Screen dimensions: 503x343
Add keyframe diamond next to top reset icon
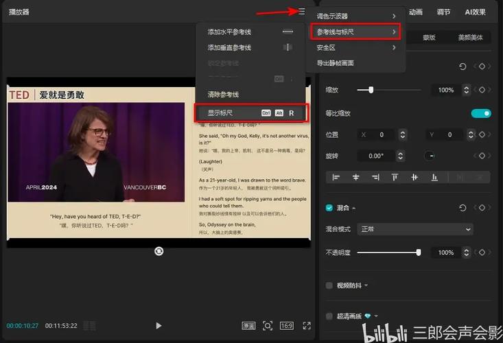point(482,67)
